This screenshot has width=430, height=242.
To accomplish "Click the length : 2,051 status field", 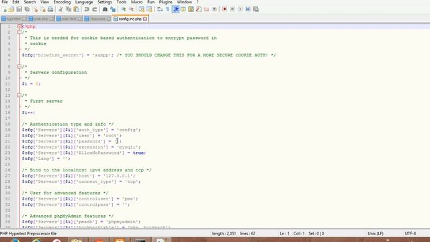I will 224,233.
